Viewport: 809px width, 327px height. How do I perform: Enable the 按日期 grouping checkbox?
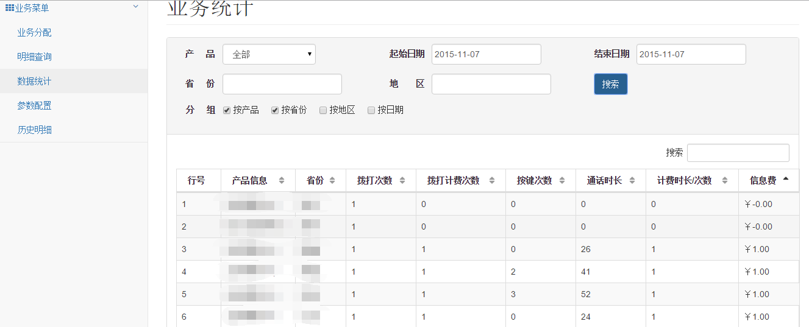[x=371, y=110]
